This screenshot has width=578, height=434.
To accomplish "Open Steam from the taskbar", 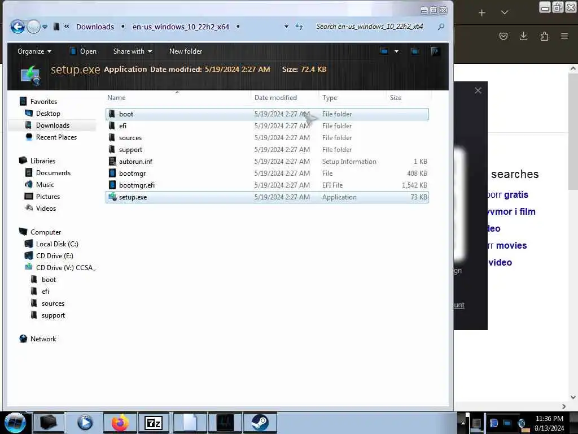I will (260, 423).
